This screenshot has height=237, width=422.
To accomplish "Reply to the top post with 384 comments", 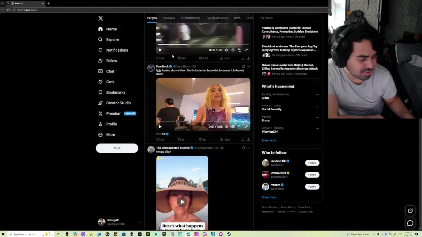I will click(x=160, y=58).
